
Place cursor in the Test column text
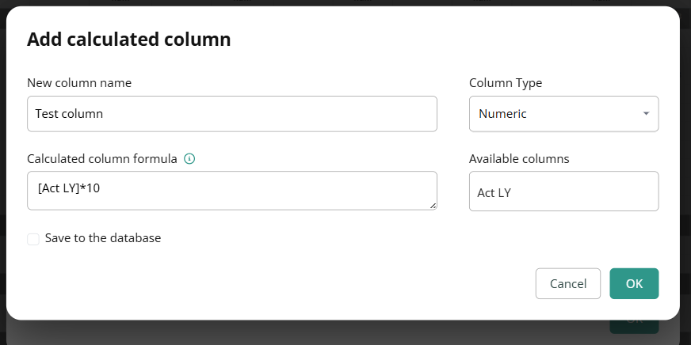tap(69, 113)
